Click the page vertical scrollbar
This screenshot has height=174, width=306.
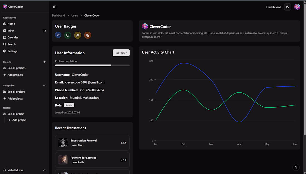tap(305, 69)
